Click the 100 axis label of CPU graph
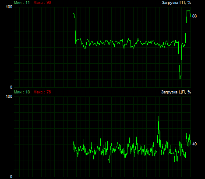 click(9, 96)
